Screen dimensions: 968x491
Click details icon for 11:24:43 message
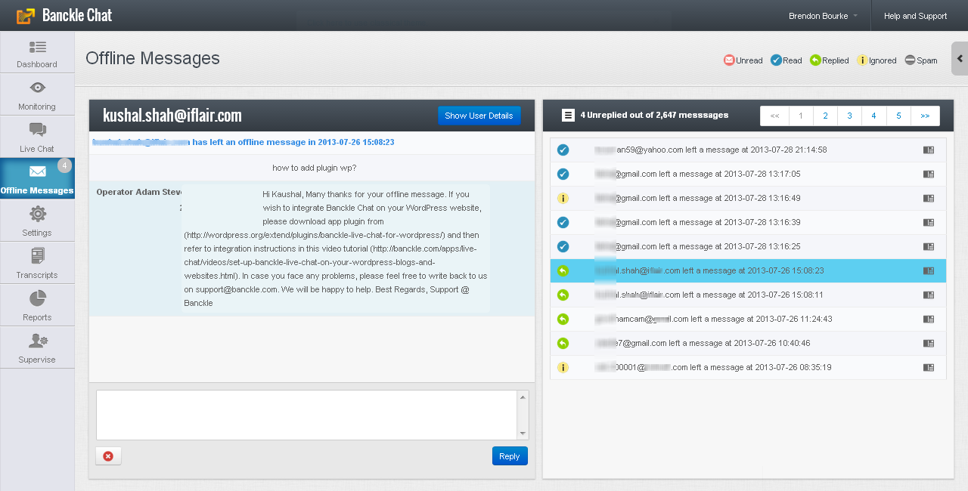click(x=929, y=320)
